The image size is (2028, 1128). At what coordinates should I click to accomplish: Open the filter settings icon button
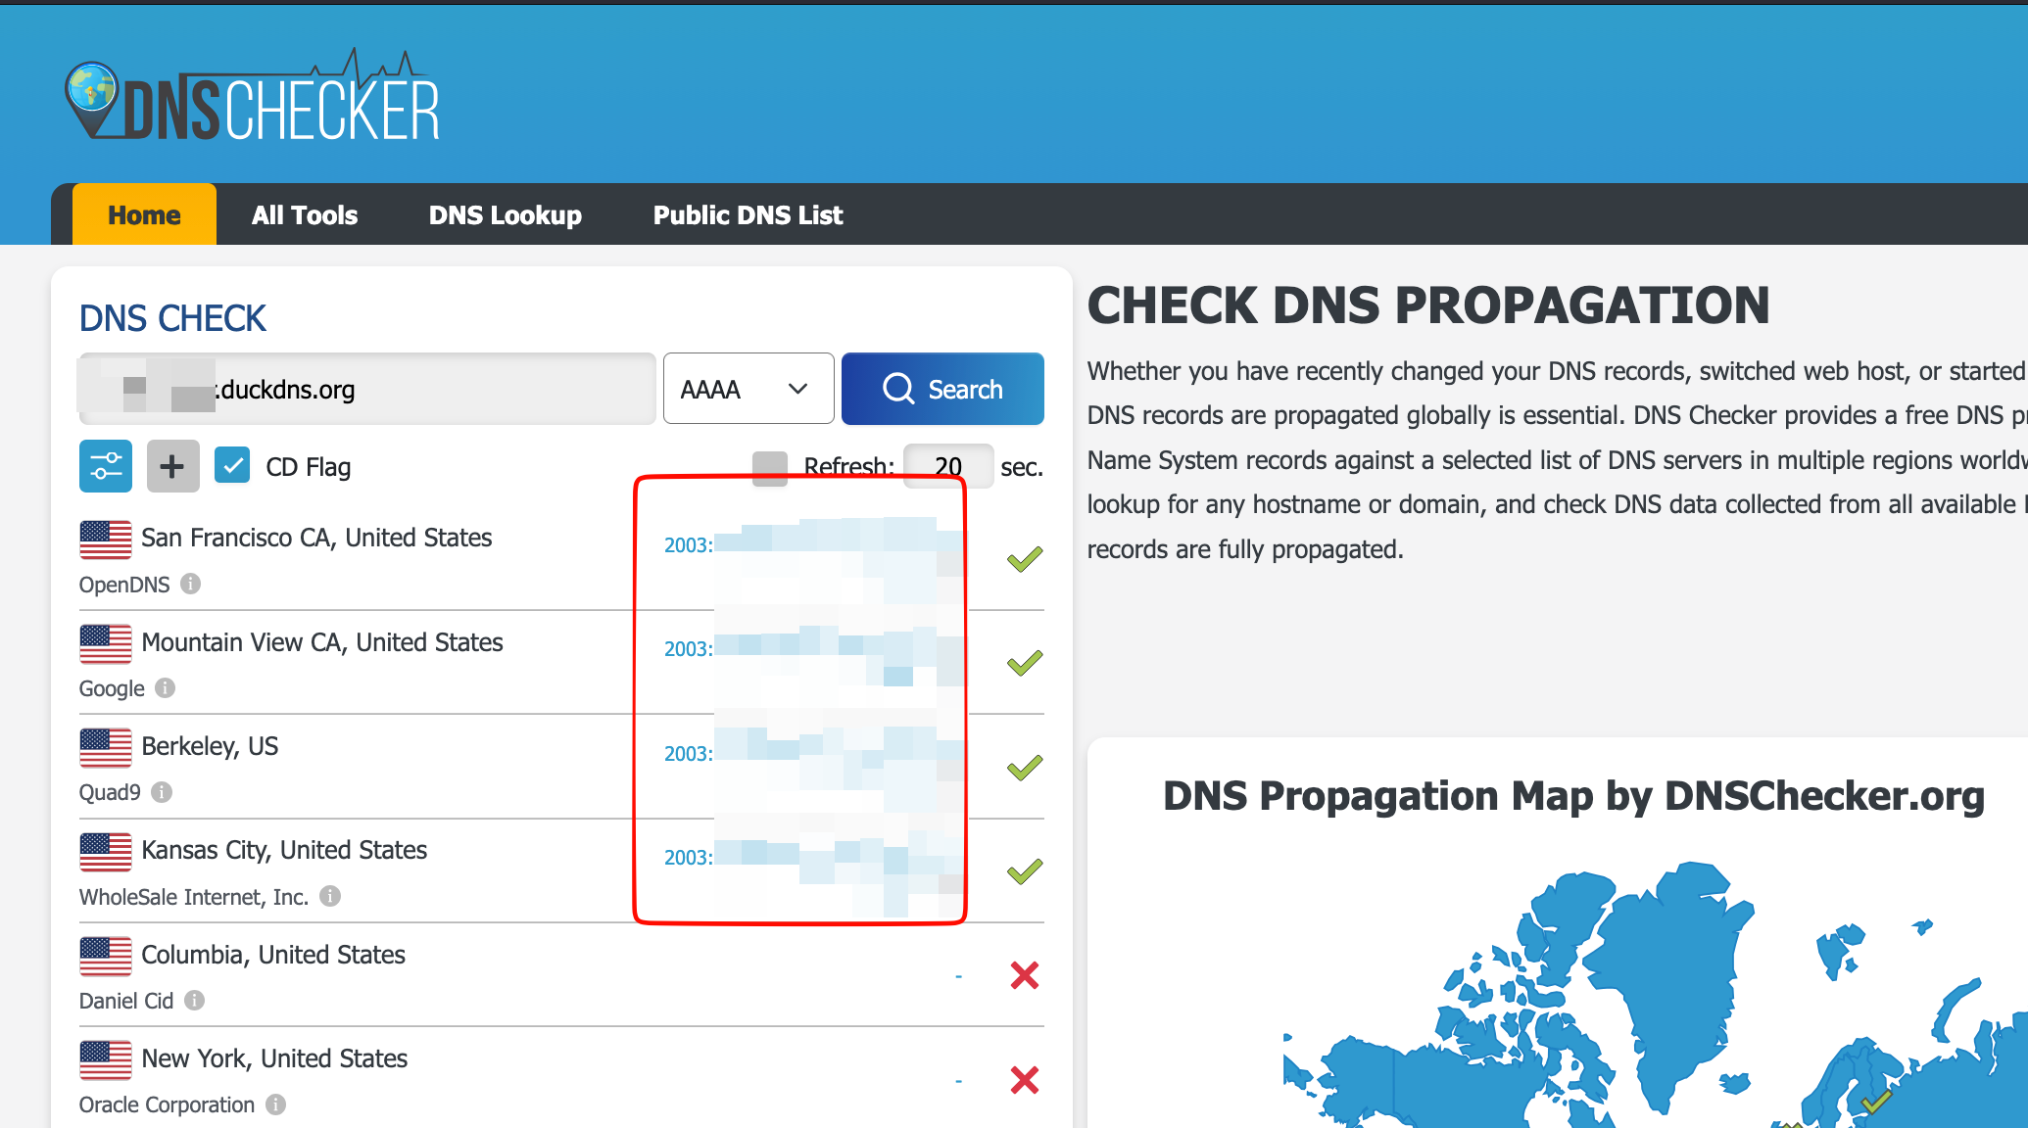[106, 466]
